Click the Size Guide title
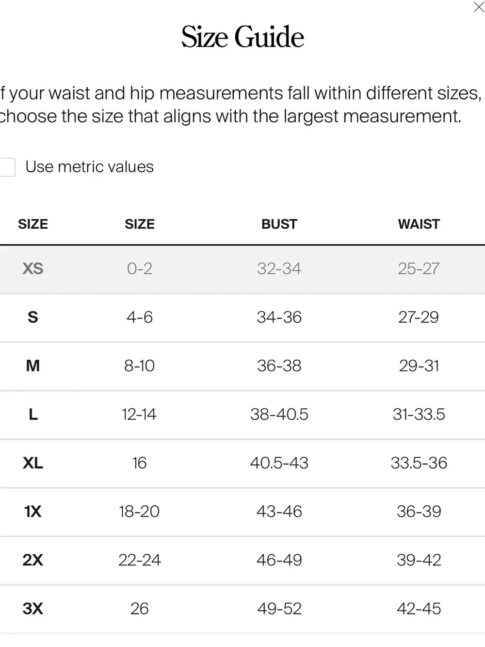Viewport: 485px width, 647px height. pos(242,37)
